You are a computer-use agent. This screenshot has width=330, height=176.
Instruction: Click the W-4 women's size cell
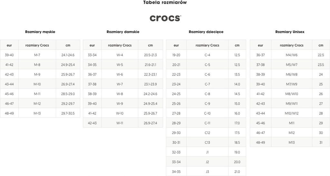[x=120, y=55]
